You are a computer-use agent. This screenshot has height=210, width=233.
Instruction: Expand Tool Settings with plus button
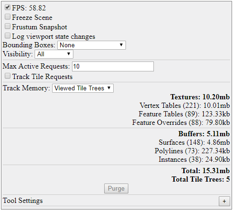coord(224,201)
